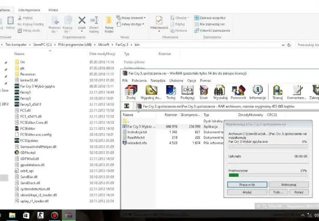The height and width of the screenshot is (221, 319).
Task: Click Zmień nazwę in Explorer ribbon
Action: click(x=94, y=24)
